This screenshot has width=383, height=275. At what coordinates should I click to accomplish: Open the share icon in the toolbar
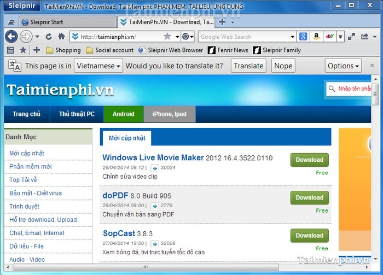[365, 37]
